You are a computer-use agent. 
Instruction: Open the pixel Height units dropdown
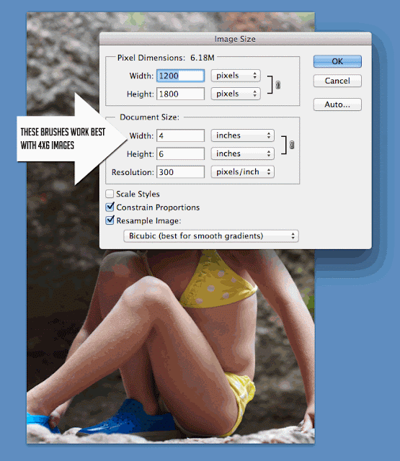(x=236, y=94)
